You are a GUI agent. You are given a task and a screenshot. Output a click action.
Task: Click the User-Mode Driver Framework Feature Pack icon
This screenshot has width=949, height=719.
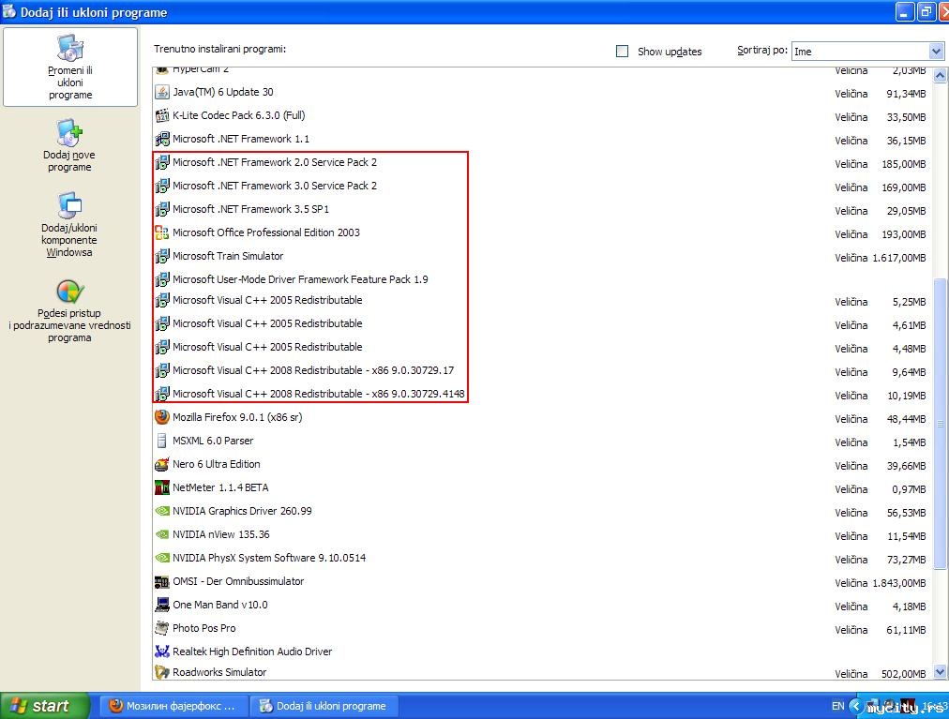161,279
